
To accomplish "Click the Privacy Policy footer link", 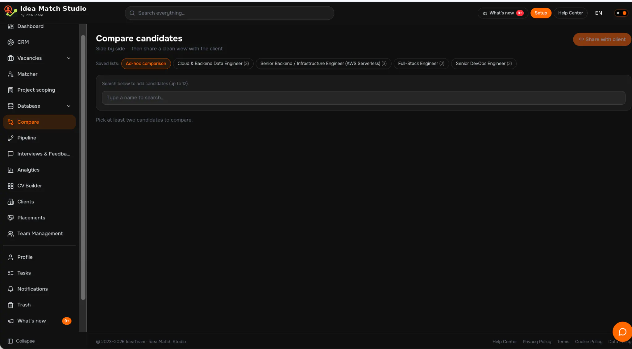I will pos(537,342).
